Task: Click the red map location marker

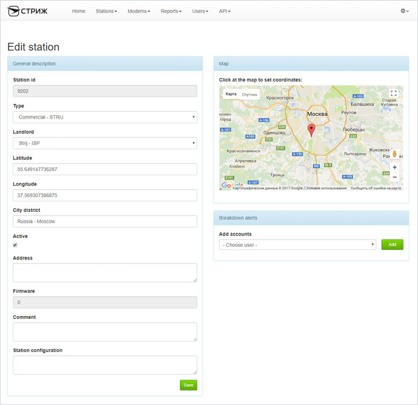Action: pyautogui.click(x=311, y=130)
